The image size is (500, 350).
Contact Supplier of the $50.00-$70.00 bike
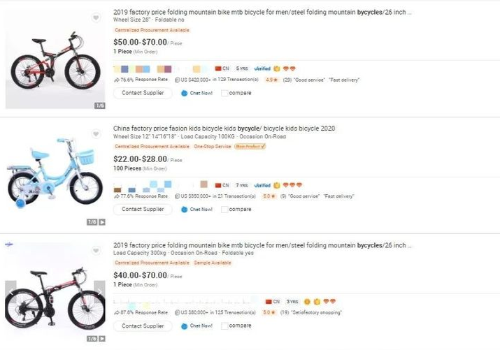143,93
